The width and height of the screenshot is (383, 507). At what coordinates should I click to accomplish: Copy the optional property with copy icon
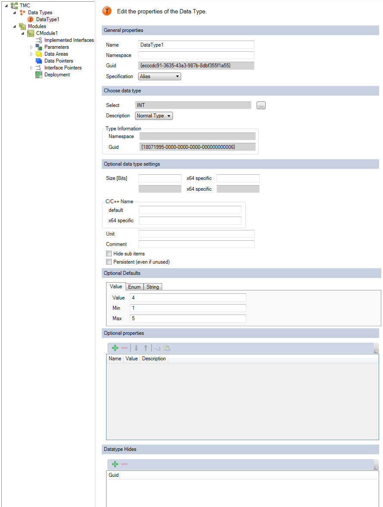point(157,348)
